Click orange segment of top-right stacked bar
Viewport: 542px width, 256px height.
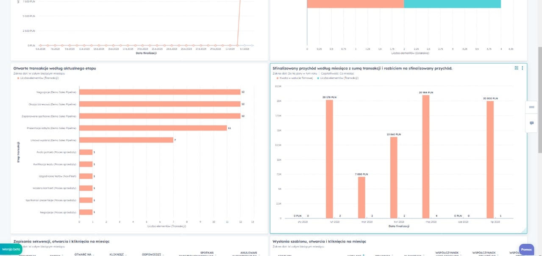coord(356,4)
